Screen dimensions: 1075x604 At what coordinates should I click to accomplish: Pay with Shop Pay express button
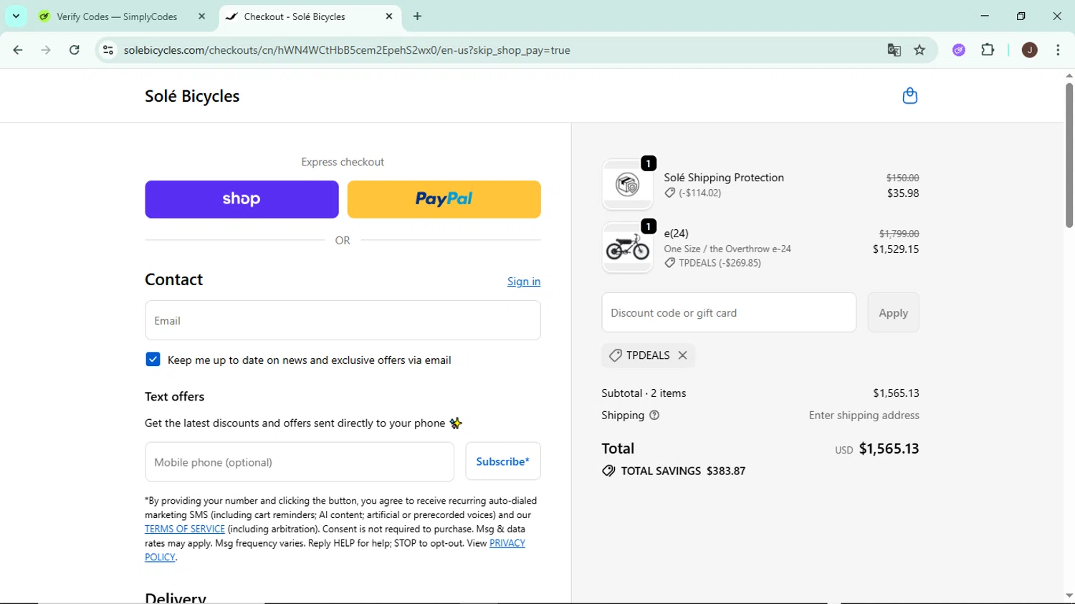[x=242, y=199]
